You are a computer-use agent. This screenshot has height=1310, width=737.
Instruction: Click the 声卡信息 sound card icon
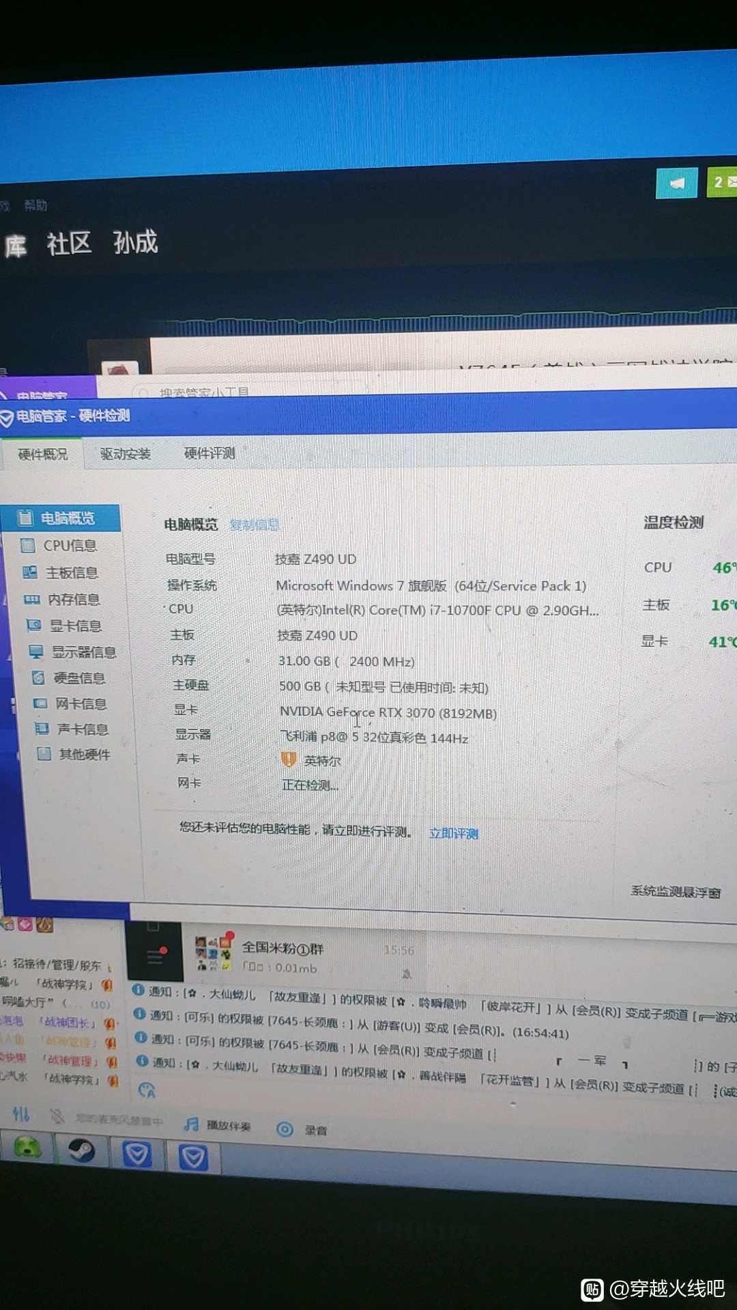42,729
